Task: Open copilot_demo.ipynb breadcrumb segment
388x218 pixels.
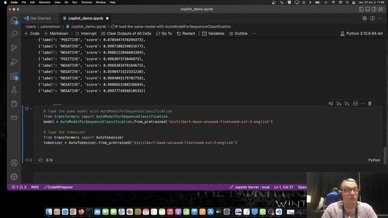Action: (x=86, y=27)
